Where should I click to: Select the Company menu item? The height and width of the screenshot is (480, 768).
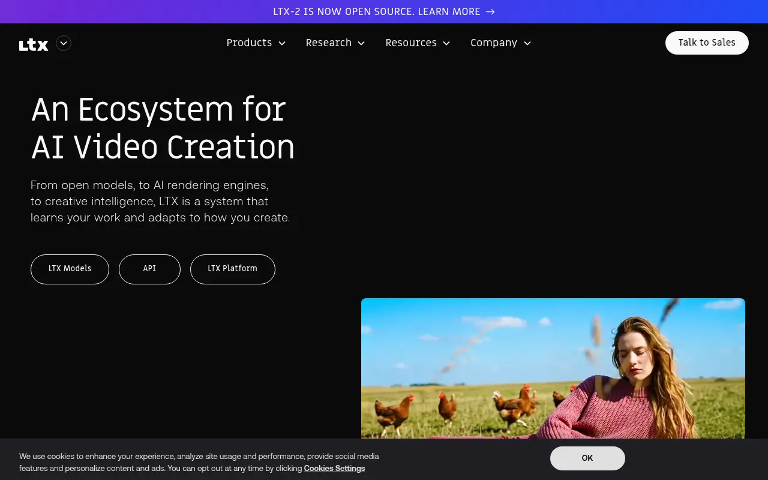tap(493, 43)
